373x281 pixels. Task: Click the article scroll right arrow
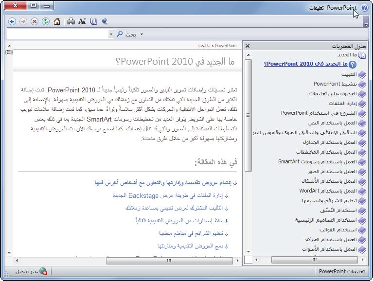click(x=237, y=261)
